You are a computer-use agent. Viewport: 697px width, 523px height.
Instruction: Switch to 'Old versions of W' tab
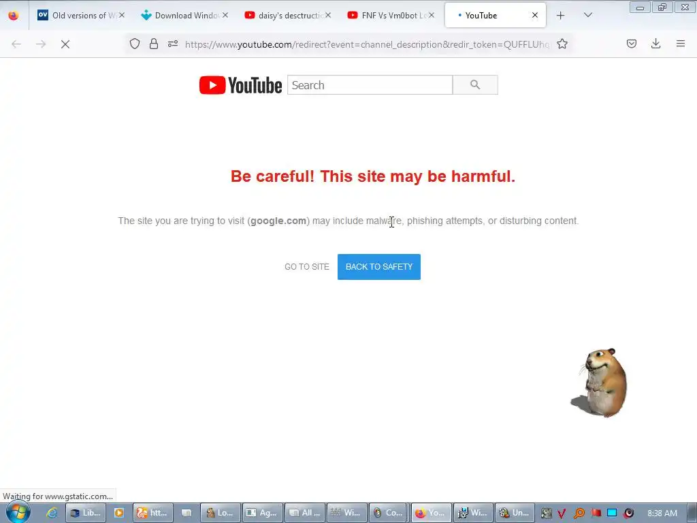point(80,16)
